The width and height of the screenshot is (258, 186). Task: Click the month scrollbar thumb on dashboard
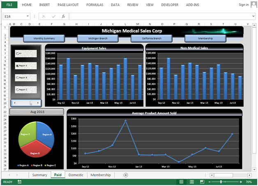click(31, 103)
